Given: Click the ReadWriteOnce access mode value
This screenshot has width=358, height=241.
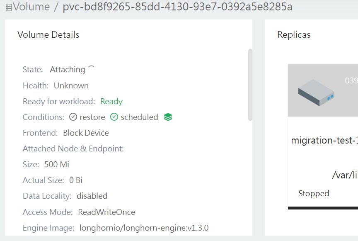Looking at the screenshot, I should tap(106, 212).
